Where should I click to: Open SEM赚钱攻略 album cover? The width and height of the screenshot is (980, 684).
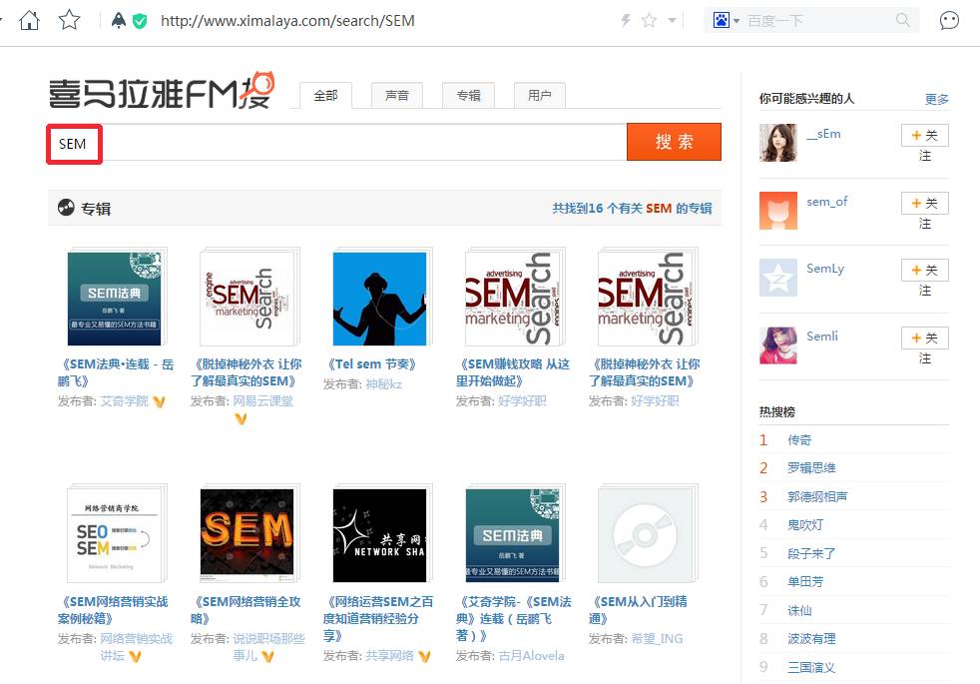click(x=514, y=298)
